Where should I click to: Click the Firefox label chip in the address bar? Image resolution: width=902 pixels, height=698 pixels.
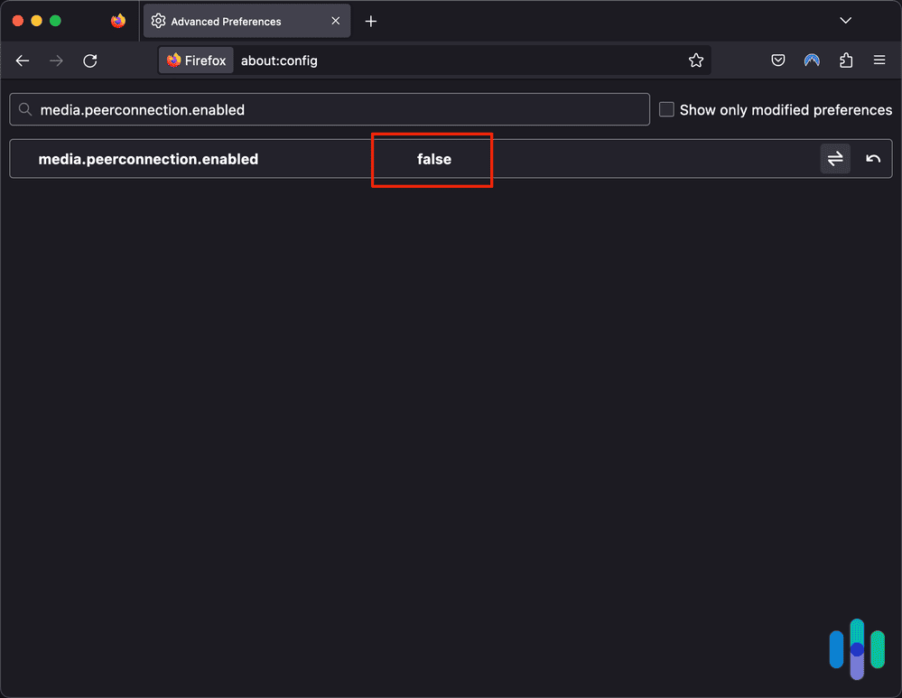click(196, 60)
